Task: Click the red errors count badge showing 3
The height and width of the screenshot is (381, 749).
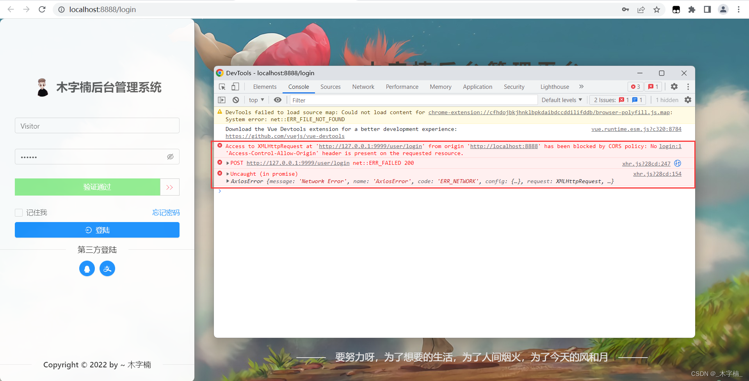Action: pos(635,86)
